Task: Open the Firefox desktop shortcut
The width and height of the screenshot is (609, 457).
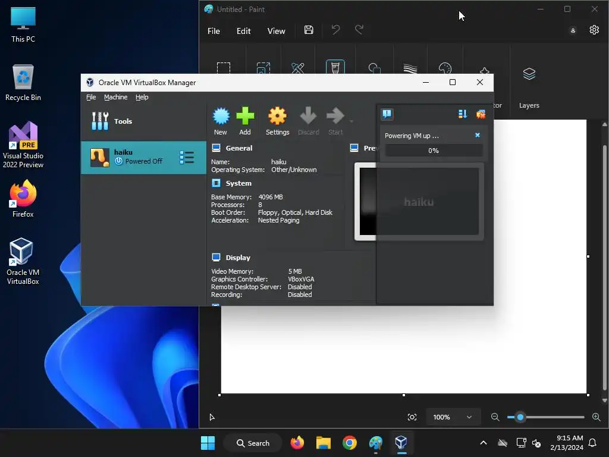Action: [x=23, y=199]
